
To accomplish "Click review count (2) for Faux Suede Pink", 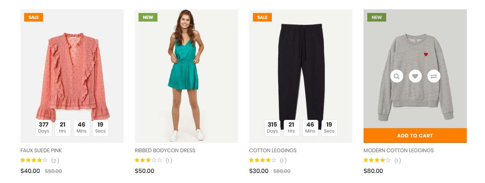I will coord(55,161).
